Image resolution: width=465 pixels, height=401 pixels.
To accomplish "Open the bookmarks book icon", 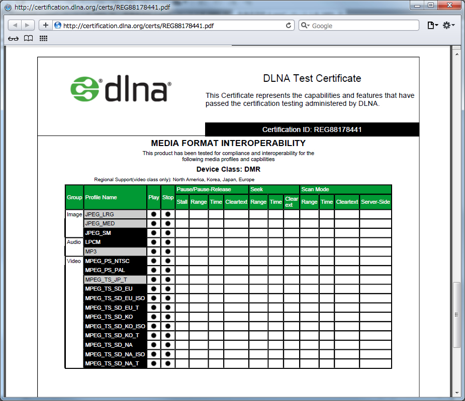I will point(29,39).
